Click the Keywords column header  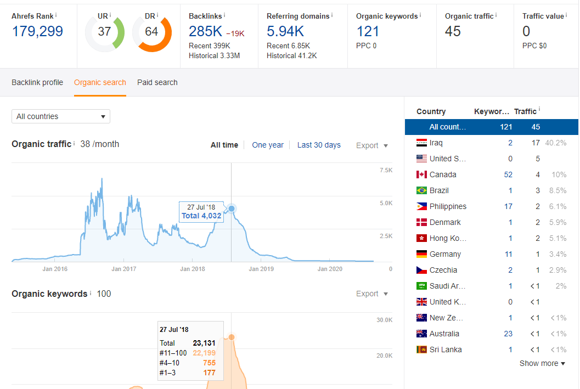click(x=492, y=111)
